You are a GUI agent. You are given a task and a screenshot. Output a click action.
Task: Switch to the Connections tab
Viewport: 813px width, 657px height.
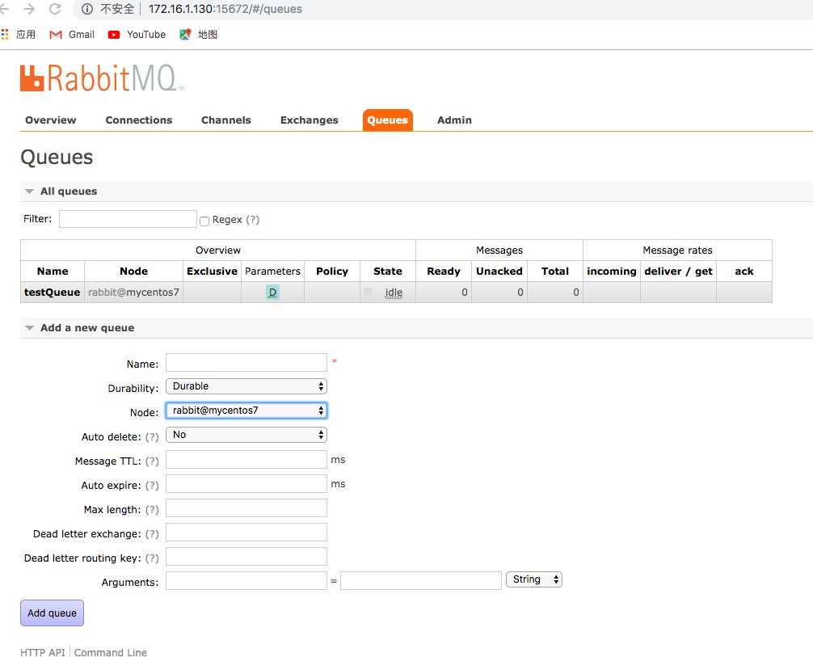tap(139, 120)
